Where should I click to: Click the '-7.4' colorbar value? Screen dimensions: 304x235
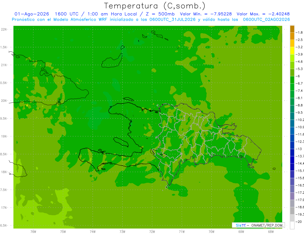click(x=299, y=91)
